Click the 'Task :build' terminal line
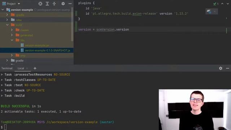Screen dimensions: 231x130 [x=13, y=95]
